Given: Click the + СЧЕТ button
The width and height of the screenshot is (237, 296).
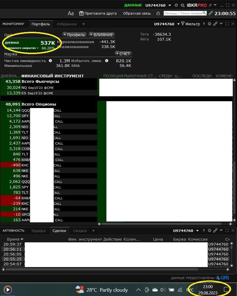Looking at the screenshot, I should point(123,54).
